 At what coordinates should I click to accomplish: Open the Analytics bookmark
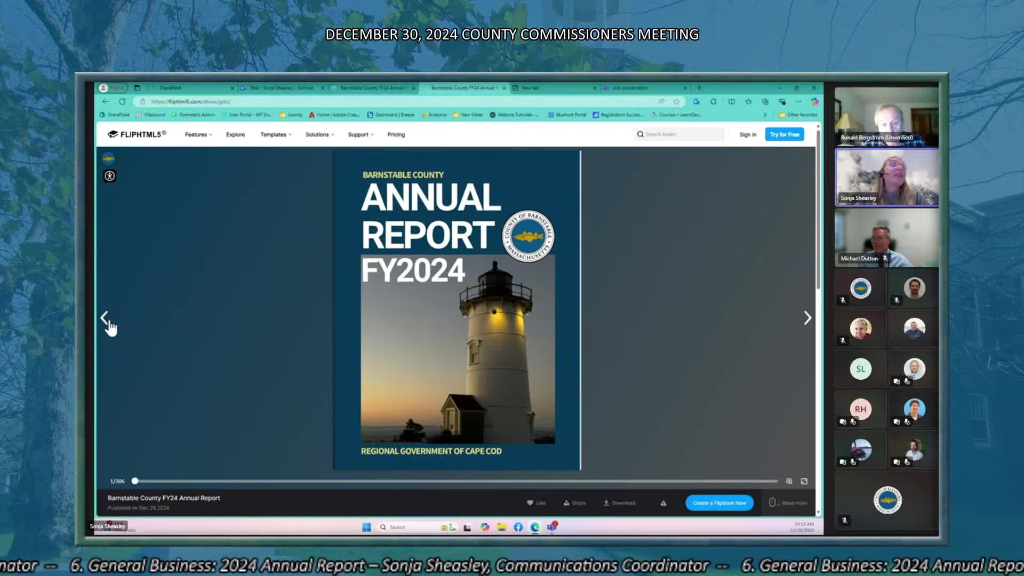click(434, 115)
